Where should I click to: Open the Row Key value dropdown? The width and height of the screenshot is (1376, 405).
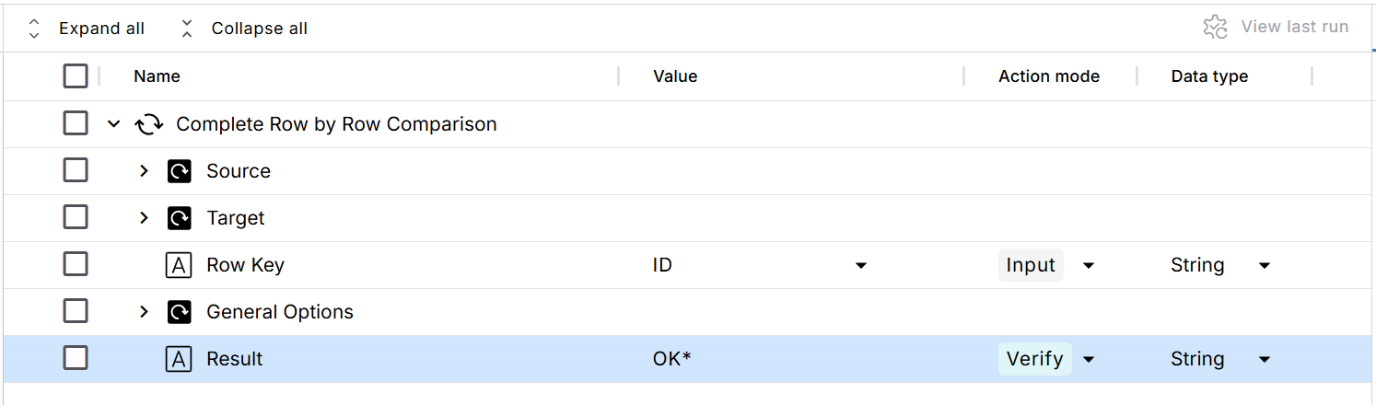(860, 266)
